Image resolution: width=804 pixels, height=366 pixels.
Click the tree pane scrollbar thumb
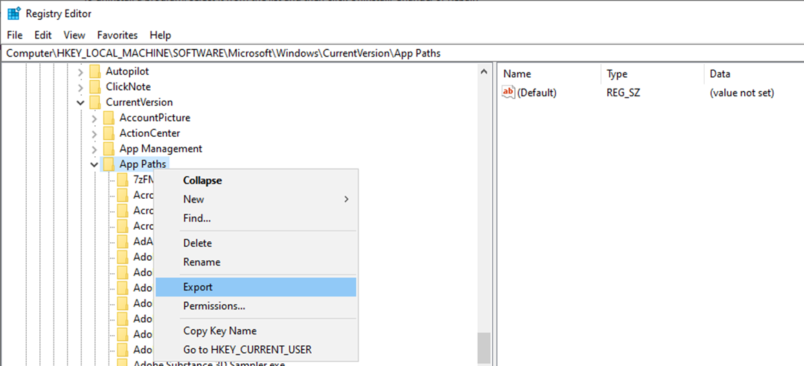point(484,349)
